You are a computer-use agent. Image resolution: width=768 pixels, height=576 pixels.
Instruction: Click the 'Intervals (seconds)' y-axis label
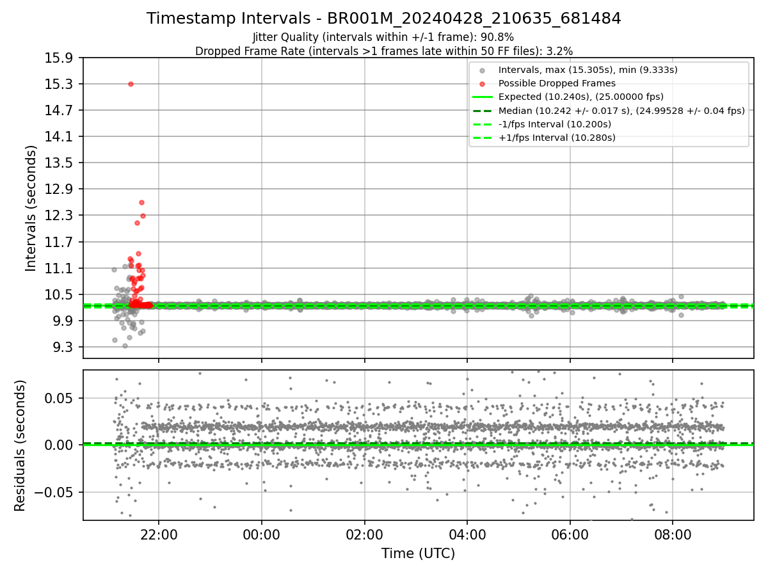click(x=31, y=208)
